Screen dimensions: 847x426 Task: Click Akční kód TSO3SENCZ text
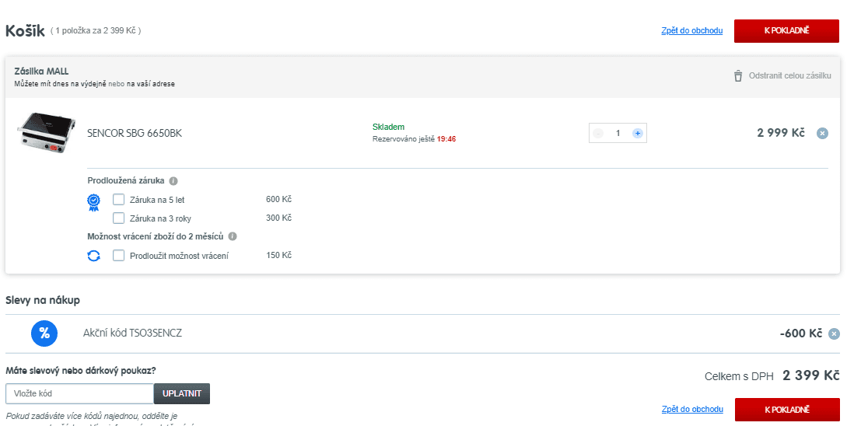[132, 333]
